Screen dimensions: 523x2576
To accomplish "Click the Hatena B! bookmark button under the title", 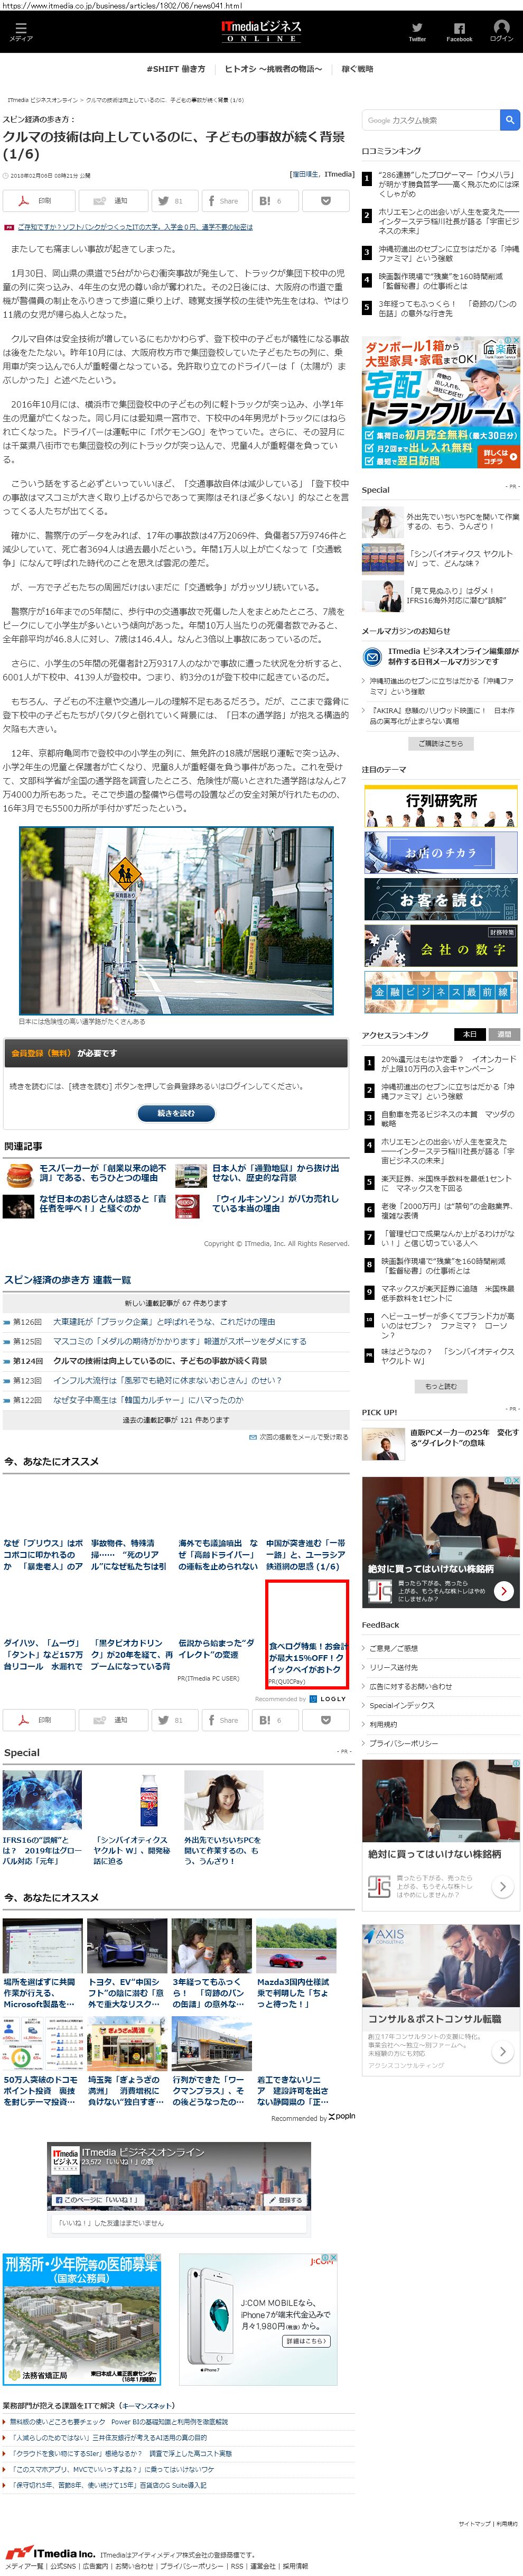I will tap(273, 201).
